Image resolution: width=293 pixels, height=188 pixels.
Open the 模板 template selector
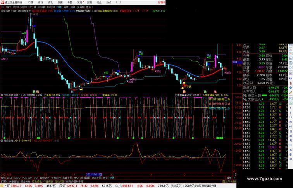pos(229,178)
